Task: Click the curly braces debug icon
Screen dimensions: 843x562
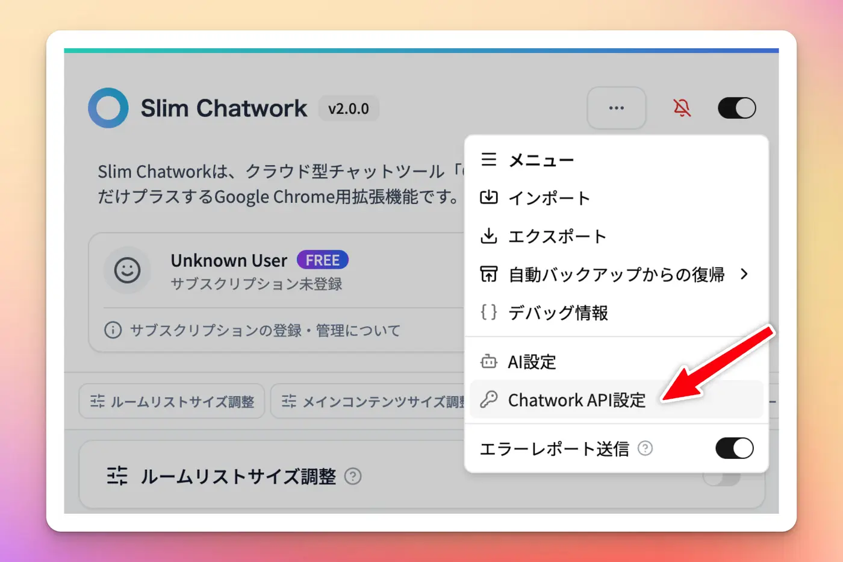Action: (489, 312)
